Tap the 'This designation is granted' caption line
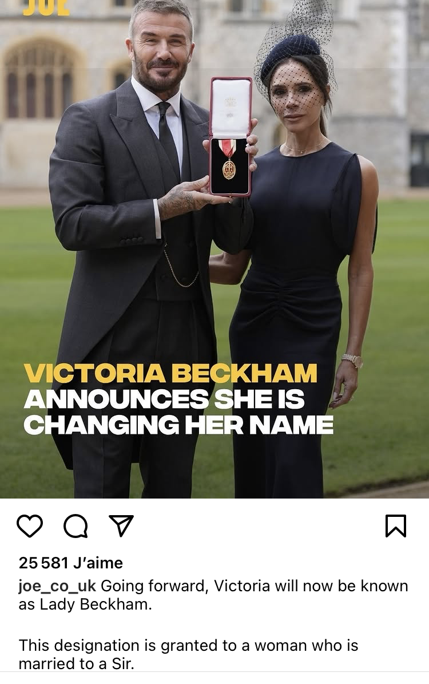The width and height of the screenshot is (429, 684). point(188,645)
